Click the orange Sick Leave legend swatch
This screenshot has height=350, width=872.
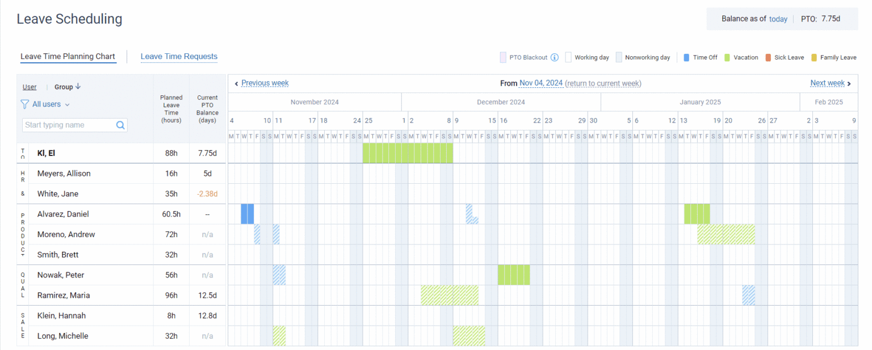pyautogui.click(x=768, y=57)
